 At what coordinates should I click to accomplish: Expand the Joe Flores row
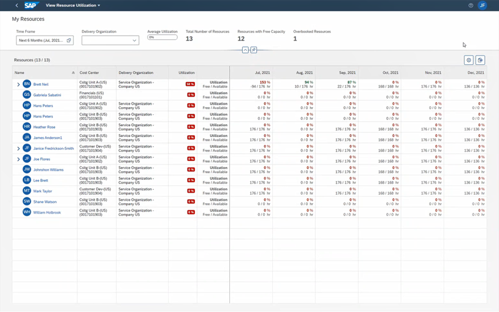pyautogui.click(x=18, y=159)
